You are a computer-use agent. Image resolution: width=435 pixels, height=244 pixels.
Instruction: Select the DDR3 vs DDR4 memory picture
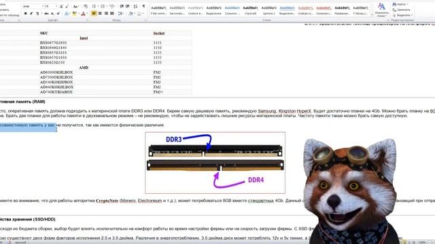click(215, 163)
